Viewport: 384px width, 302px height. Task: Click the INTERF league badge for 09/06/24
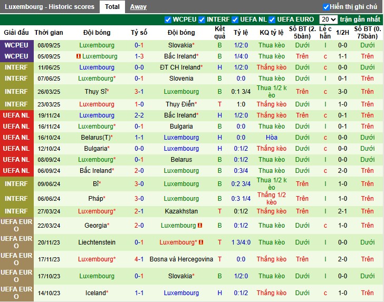[16, 184]
